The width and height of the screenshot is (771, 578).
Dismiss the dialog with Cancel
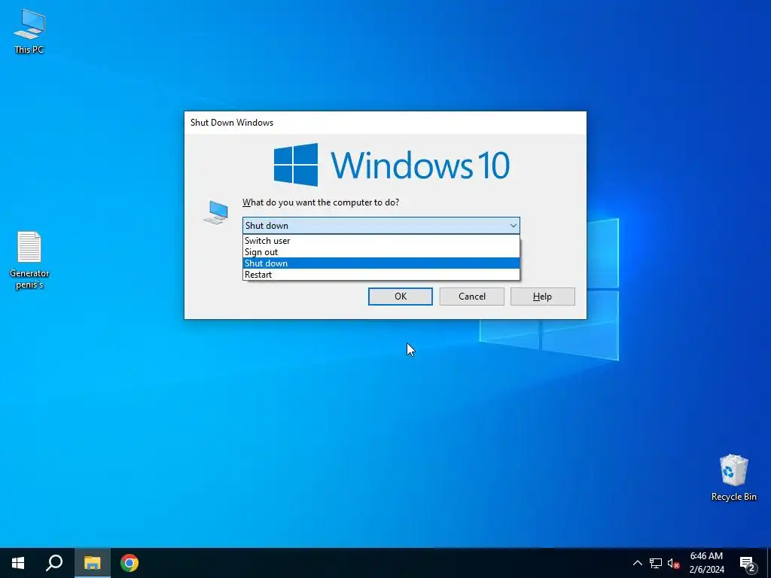[x=471, y=297]
